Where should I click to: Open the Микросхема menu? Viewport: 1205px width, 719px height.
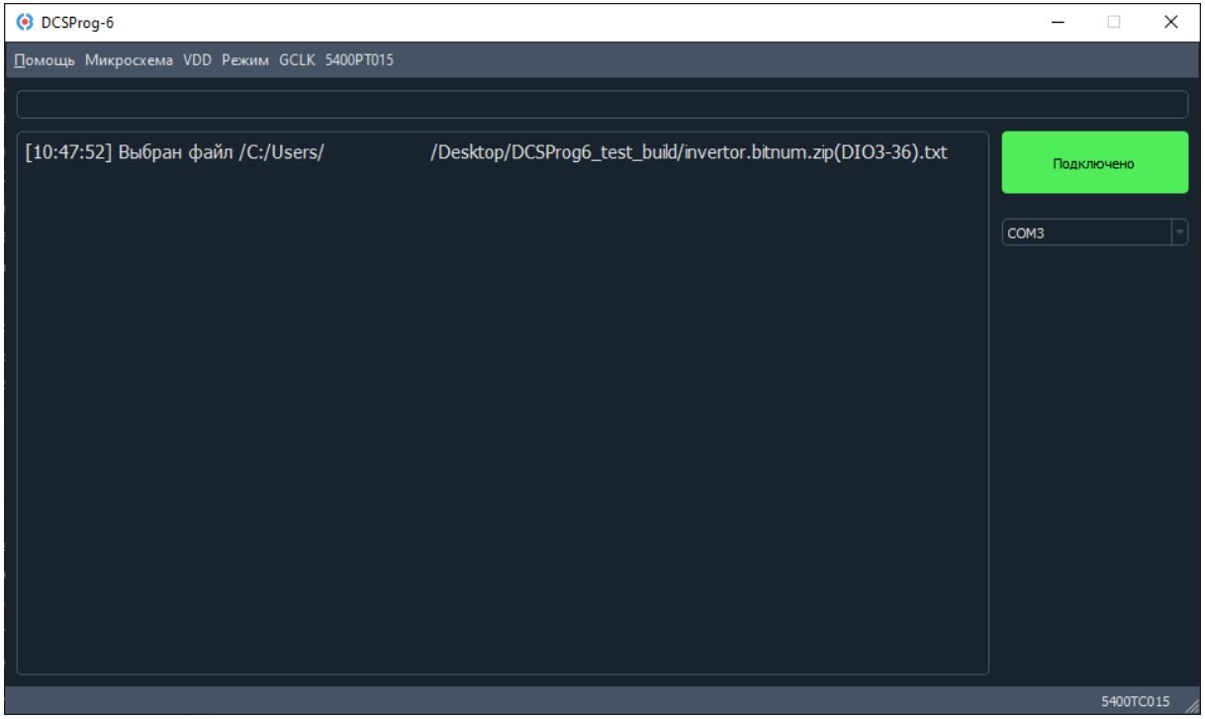[129, 60]
